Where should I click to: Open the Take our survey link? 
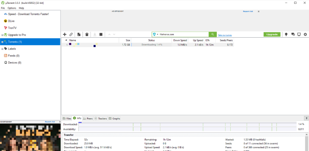coord(225,35)
